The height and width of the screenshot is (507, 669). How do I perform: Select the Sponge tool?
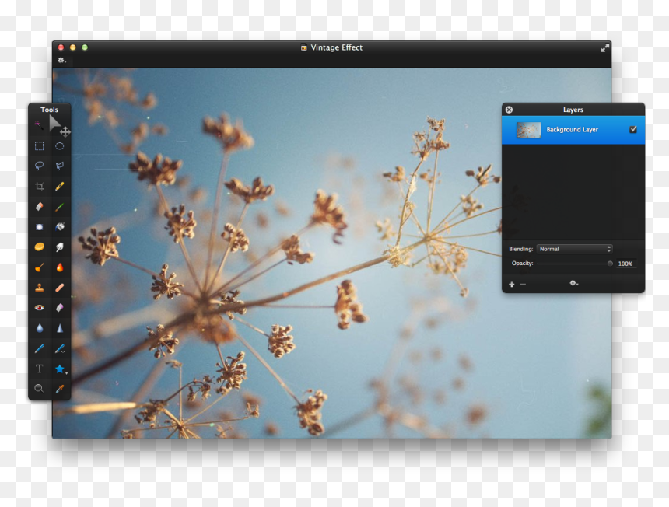pyautogui.click(x=39, y=247)
